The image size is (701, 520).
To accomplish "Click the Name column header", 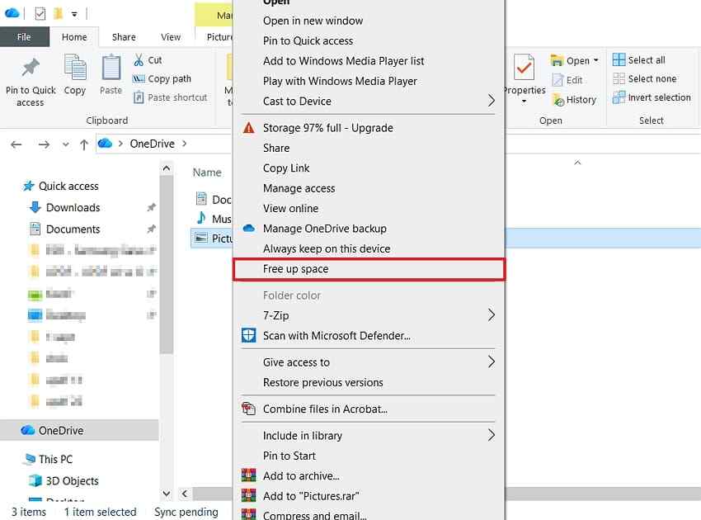I will click(x=206, y=173).
